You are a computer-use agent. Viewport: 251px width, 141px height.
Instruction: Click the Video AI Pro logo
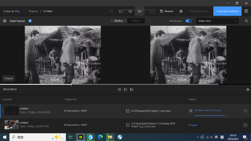click(x=11, y=11)
